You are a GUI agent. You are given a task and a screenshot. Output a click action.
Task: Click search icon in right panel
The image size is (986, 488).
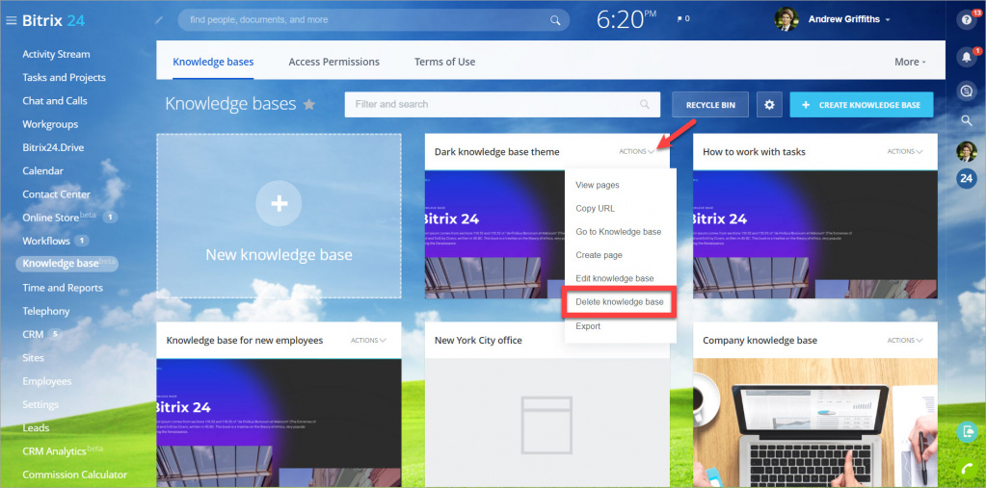tap(966, 120)
